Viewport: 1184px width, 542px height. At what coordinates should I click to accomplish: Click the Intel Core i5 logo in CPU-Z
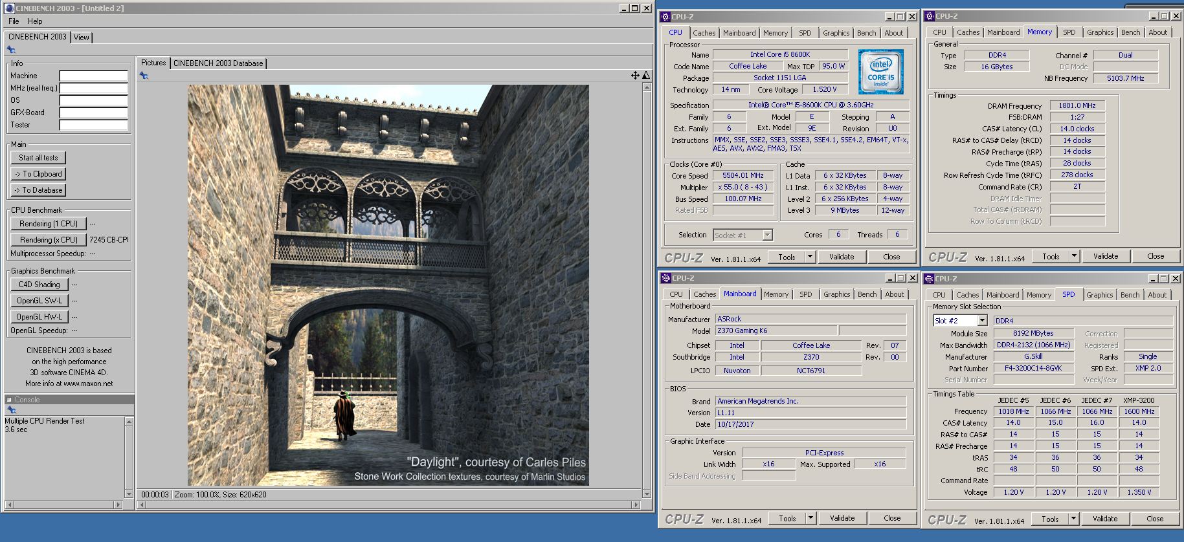point(881,72)
